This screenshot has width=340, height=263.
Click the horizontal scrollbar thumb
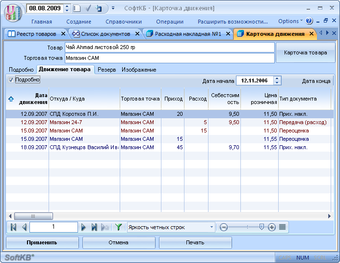point(33,216)
